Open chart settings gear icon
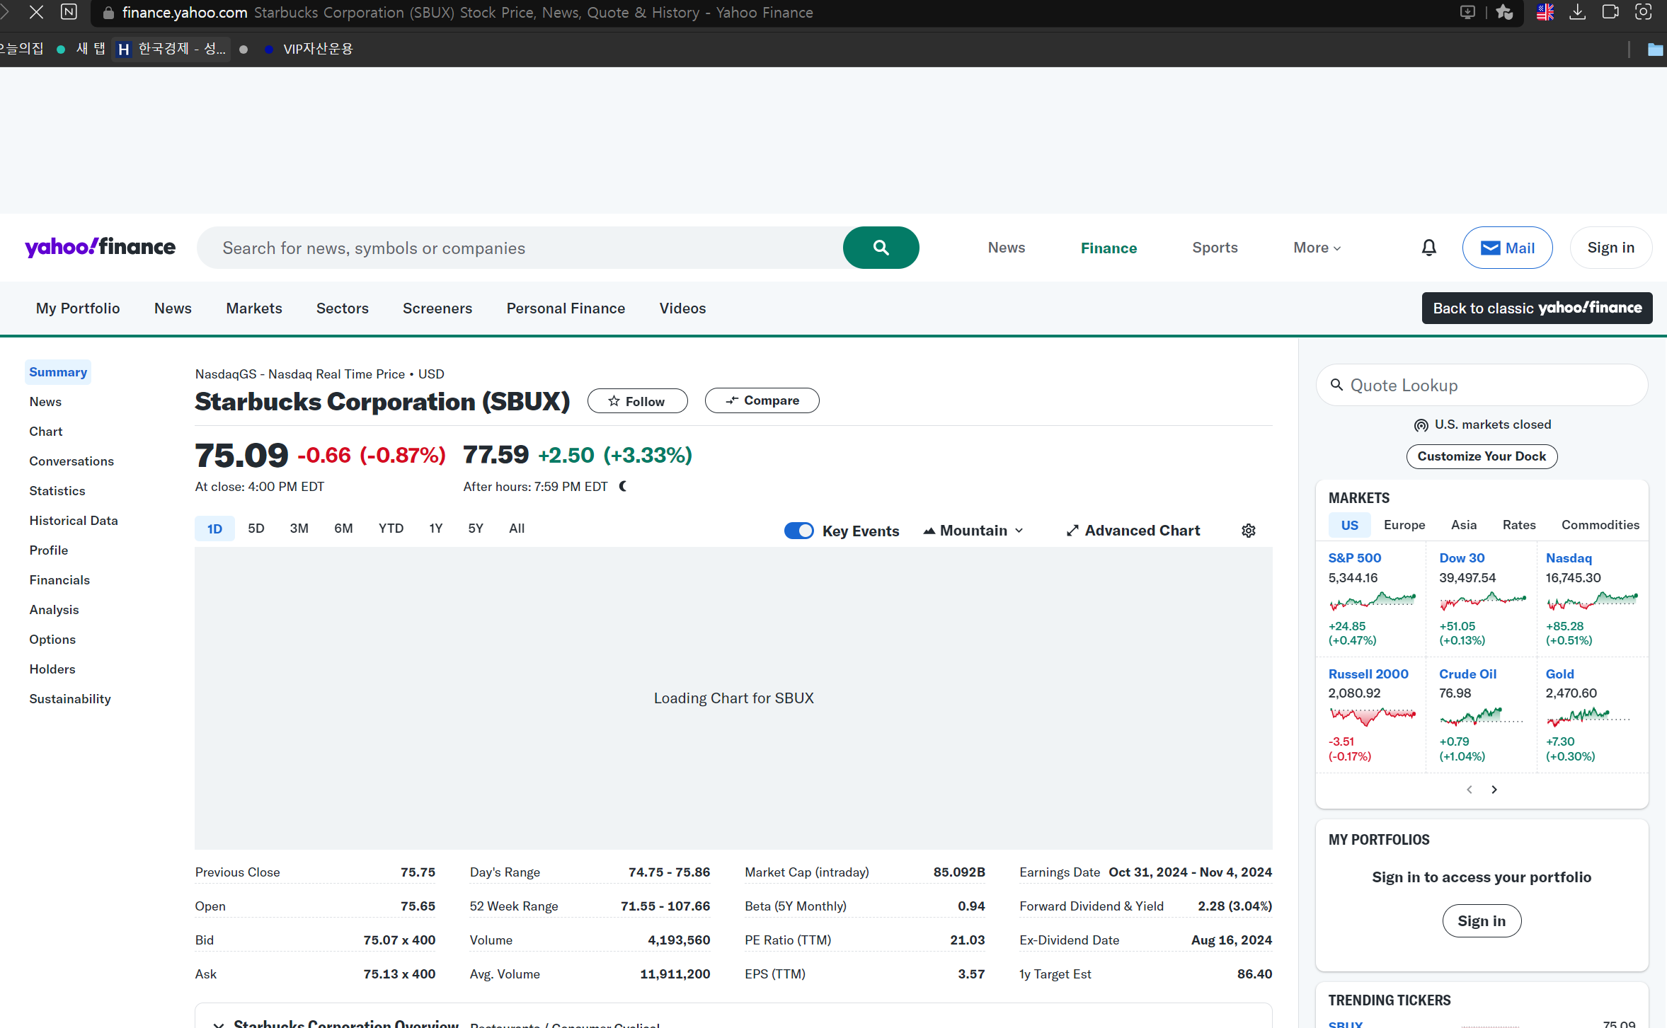The height and width of the screenshot is (1028, 1667). tap(1249, 531)
